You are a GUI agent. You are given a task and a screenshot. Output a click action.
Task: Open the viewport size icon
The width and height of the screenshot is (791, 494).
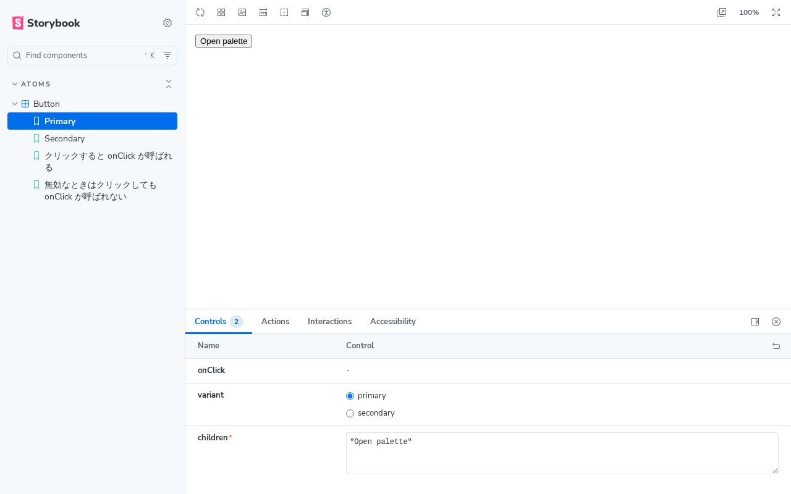click(x=305, y=12)
